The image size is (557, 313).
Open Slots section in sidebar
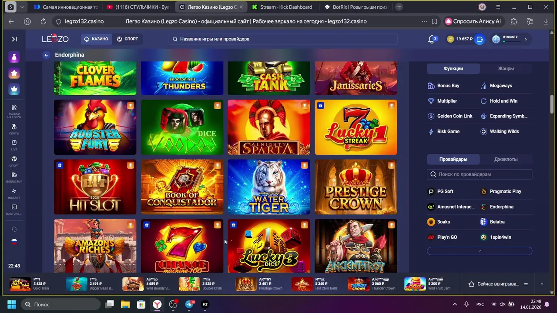pyautogui.click(x=14, y=129)
